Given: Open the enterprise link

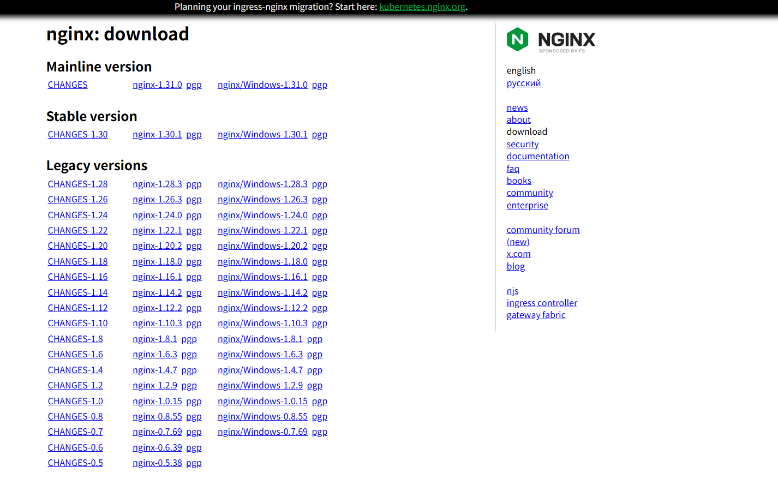Looking at the screenshot, I should click(528, 205).
